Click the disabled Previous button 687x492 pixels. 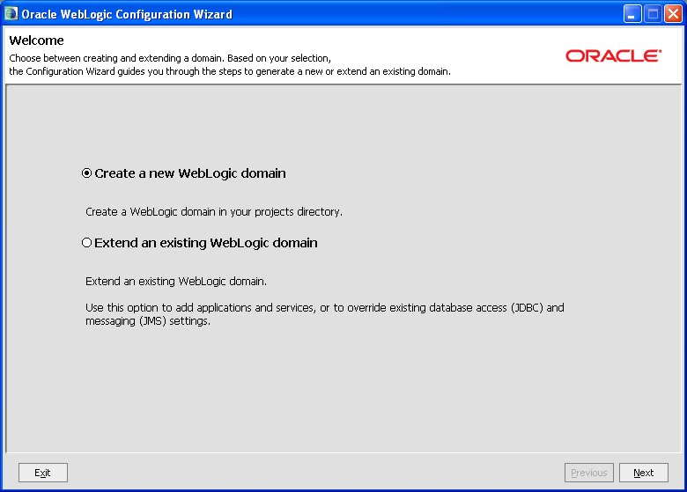click(x=589, y=473)
